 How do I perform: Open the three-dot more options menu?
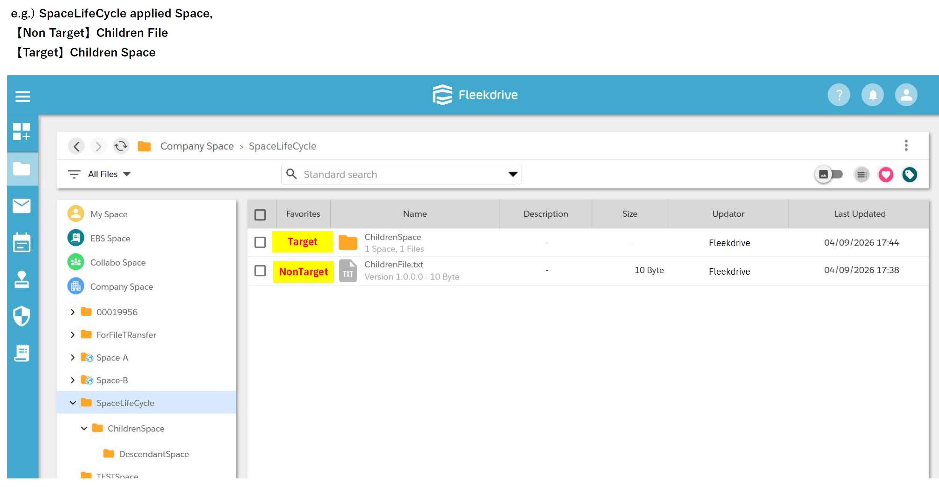pyautogui.click(x=906, y=145)
